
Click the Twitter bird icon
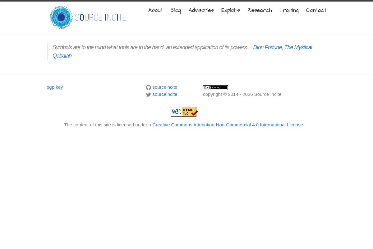click(x=149, y=95)
